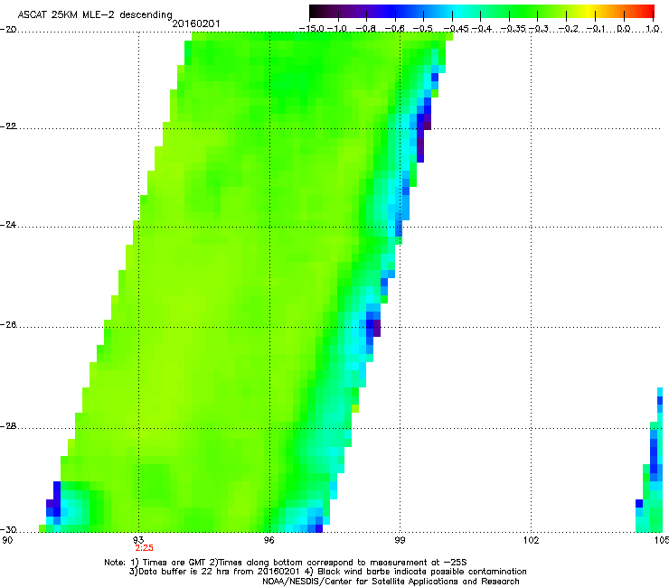Click the color bar label -0.5

[x=423, y=29]
